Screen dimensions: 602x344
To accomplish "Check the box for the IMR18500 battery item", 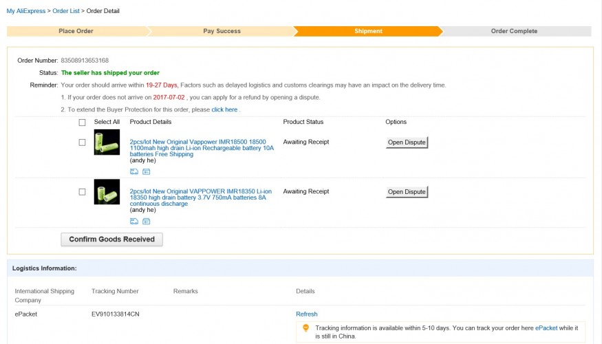I will 83,142.
